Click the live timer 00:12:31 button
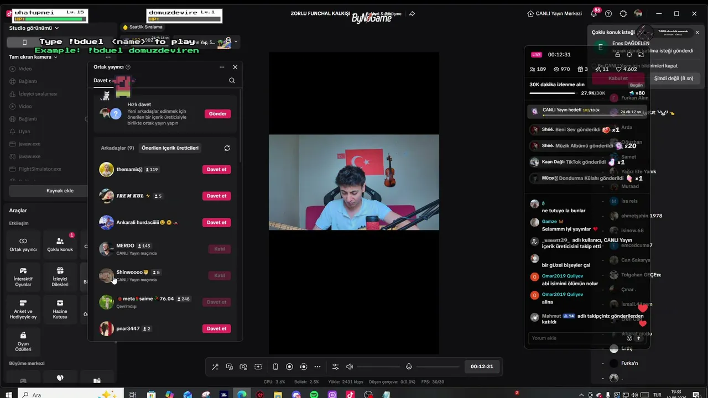Image resolution: width=708 pixels, height=398 pixels. (482, 366)
